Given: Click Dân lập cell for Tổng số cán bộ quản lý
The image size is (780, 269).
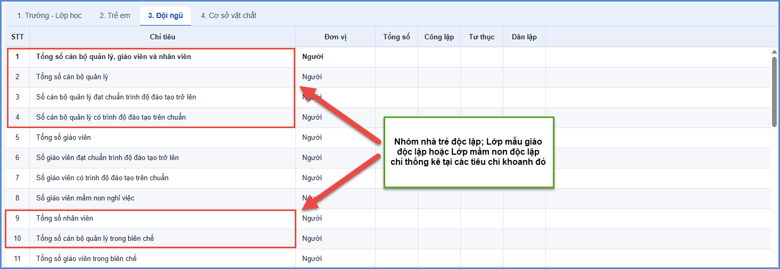Looking at the screenshot, I should click(525, 77).
